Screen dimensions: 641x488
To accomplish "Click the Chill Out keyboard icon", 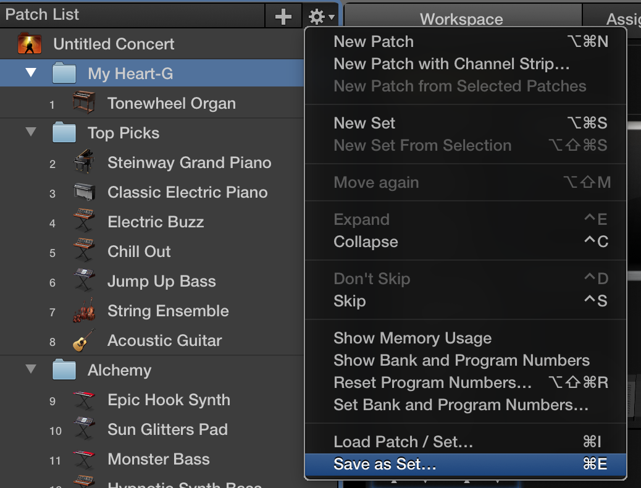I will (x=84, y=250).
